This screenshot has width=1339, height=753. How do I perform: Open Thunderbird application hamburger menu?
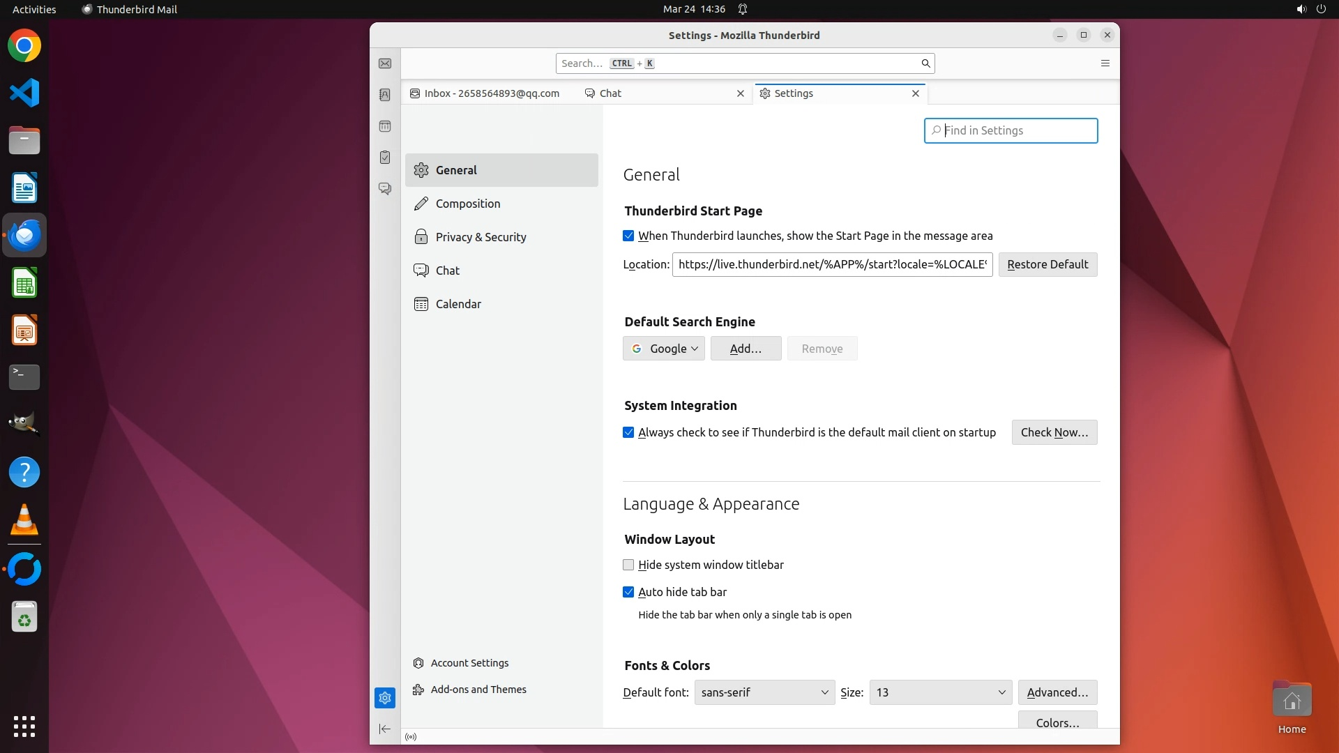(x=1105, y=63)
